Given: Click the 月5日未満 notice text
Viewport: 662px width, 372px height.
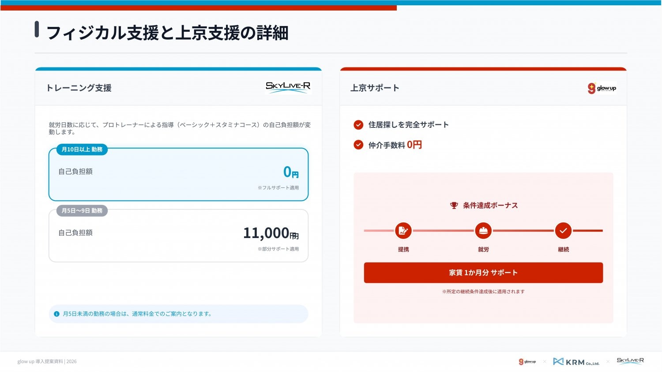Looking at the screenshot, I should [x=137, y=314].
